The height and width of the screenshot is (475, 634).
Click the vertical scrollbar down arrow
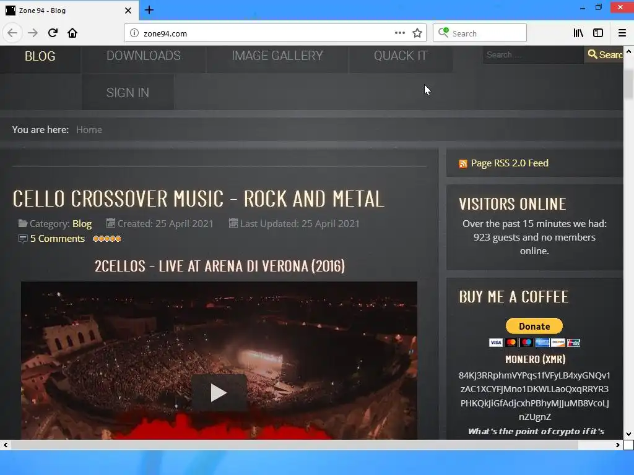[628, 434]
